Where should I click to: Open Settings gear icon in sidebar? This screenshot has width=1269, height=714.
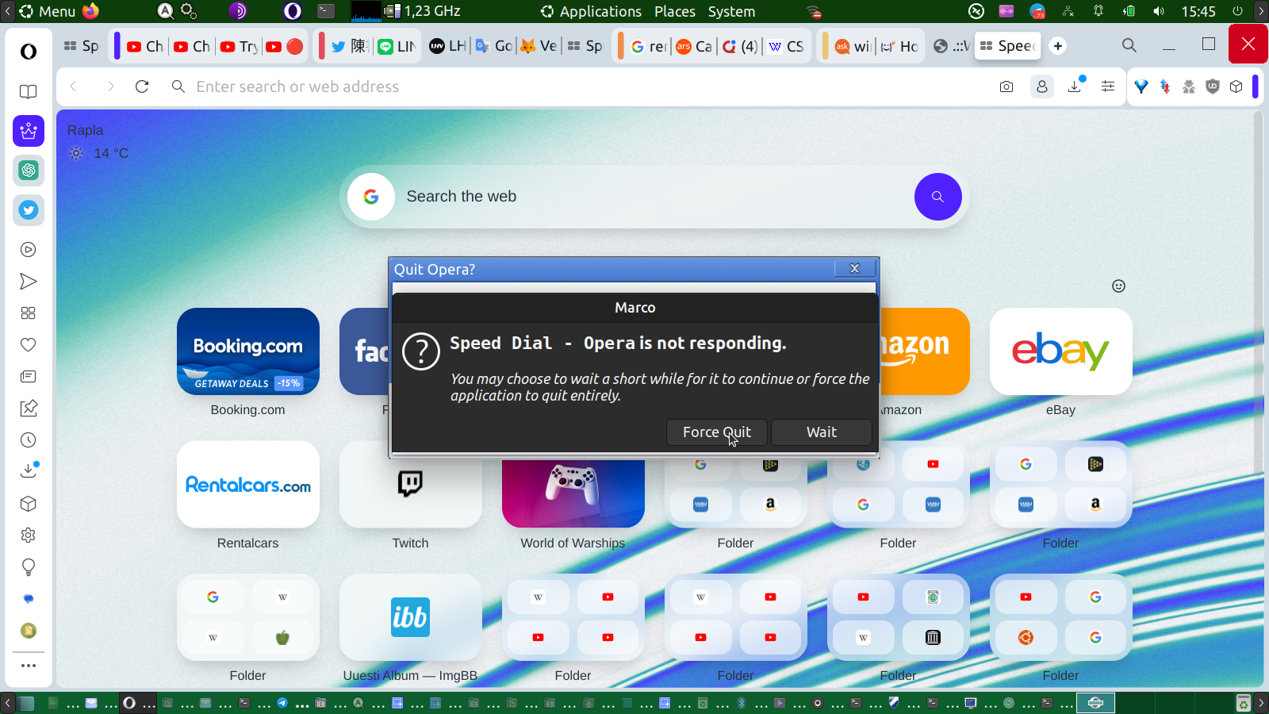(29, 535)
